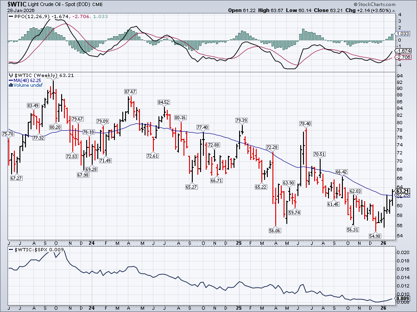Viewport: 417px width, 312px height.
Task: Click the $WTIC:$SPX legend line icon
Action: 11,249
